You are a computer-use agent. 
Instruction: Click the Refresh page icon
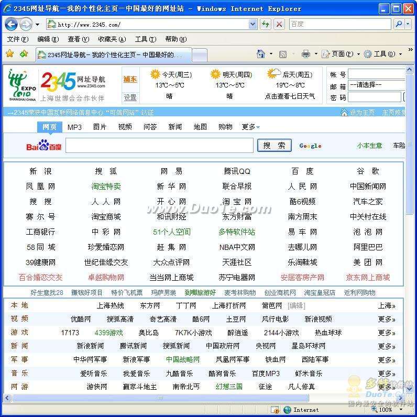click(x=265, y=25)
